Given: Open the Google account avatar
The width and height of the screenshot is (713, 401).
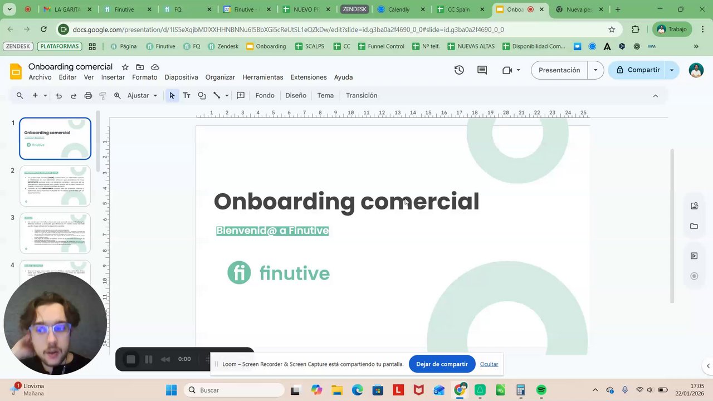Looking at the screenshot, I should click(x=696, y=70).
